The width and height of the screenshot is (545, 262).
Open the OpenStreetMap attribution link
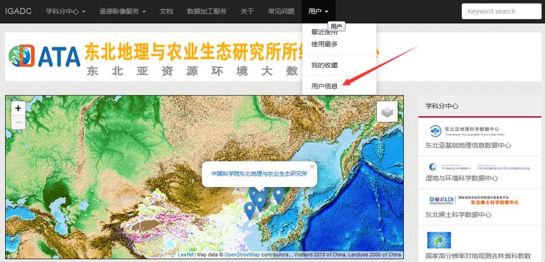pos(242,255)
